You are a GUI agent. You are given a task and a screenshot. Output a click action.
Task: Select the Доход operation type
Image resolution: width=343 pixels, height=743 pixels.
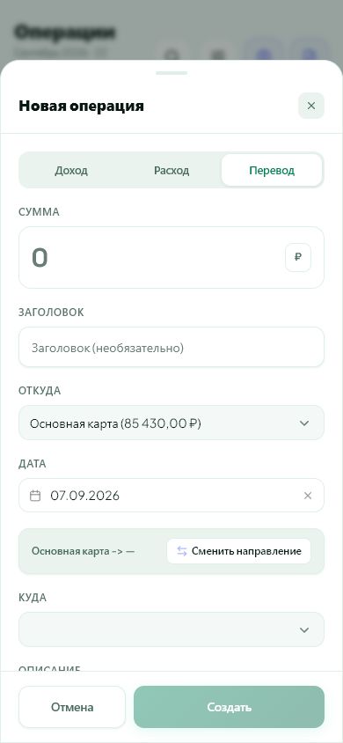[71, 171]
